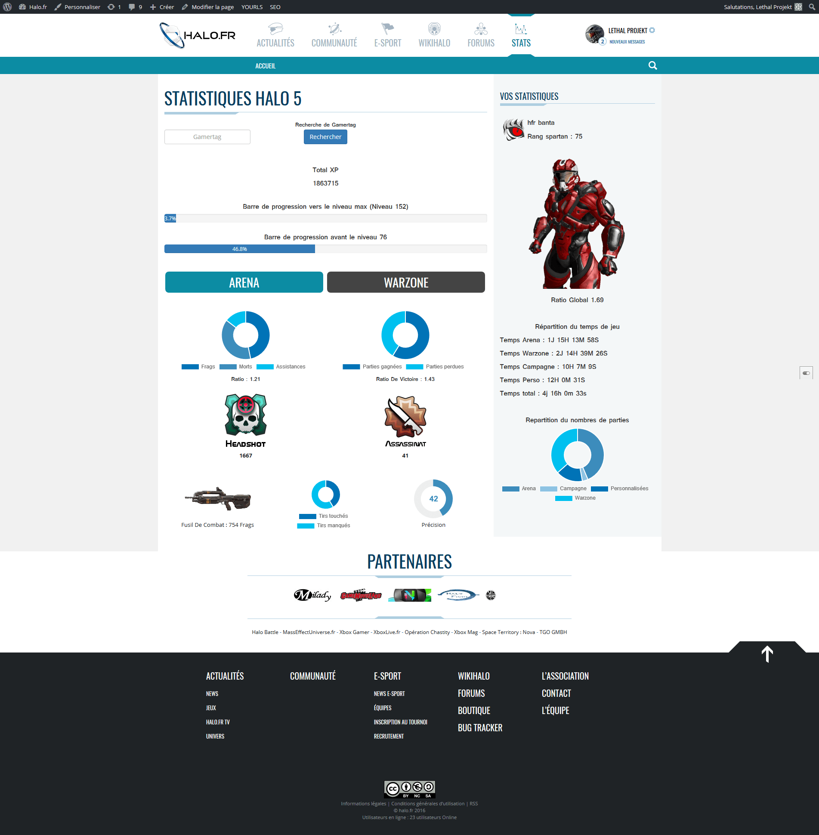
Task: Click the updates icon showing 1
Action: pyautogui.click(x=114, y=7)
